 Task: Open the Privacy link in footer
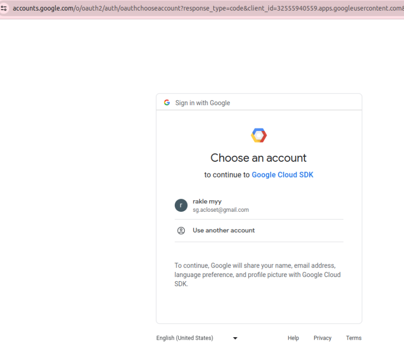coord(322,338)
